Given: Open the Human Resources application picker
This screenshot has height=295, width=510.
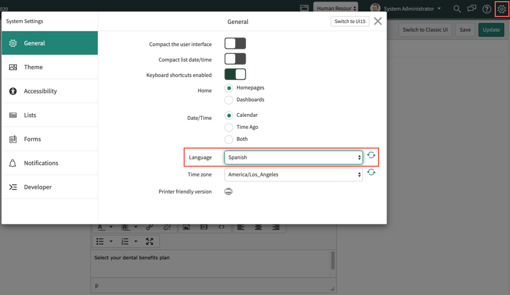Looking at the screenshot, I should [x=335, y=8].
